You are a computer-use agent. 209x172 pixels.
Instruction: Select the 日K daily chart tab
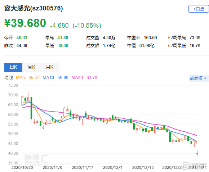(13, 67)
